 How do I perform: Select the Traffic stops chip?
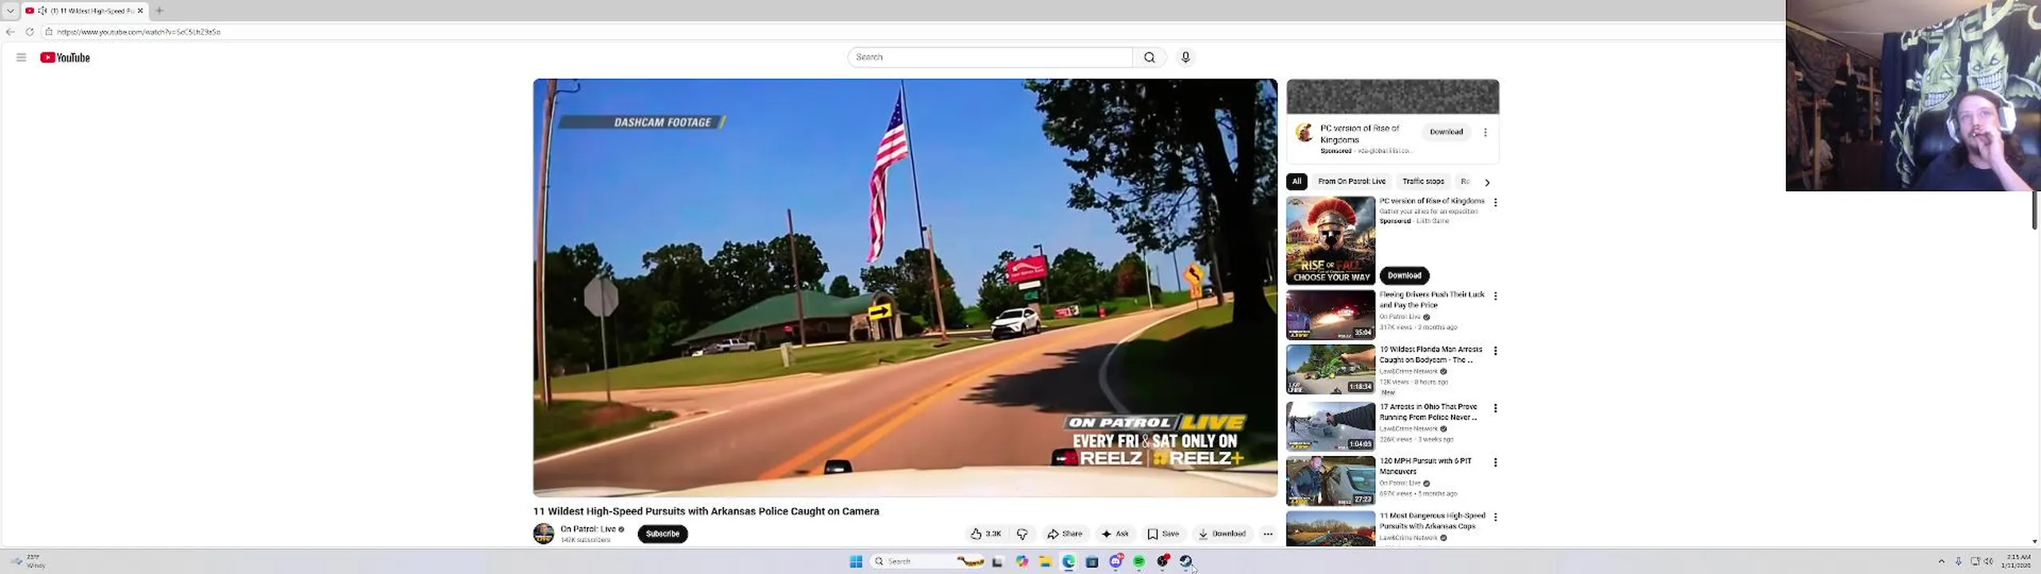click(1423, 182)
